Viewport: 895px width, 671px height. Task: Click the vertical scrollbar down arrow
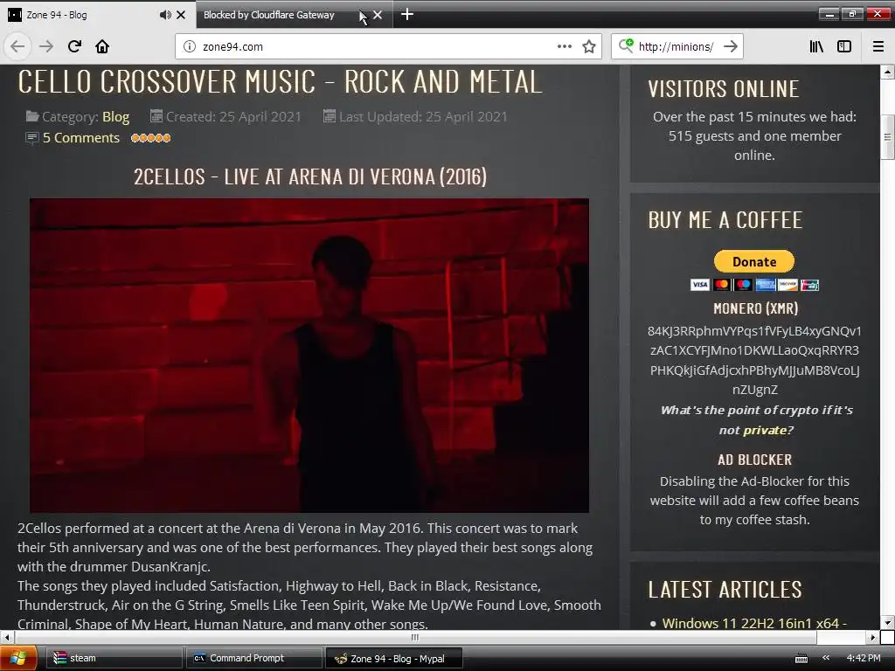pyautogui.click(x=887, y=622)
